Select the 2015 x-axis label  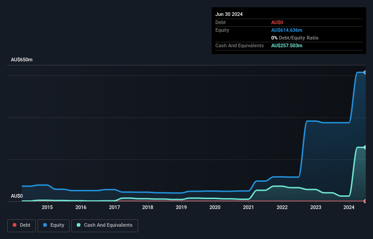(x=47, y=208)
